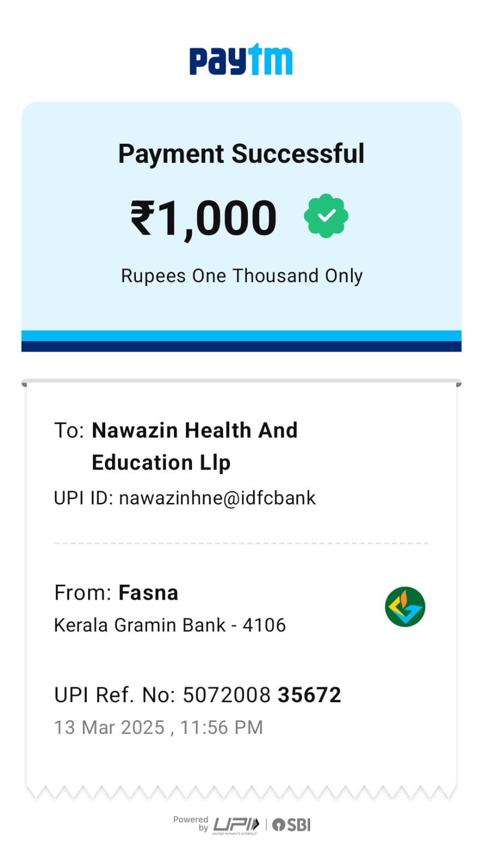This screenshot has width=483, height=846.
Task: Click the Paytm logo at top
Action: coord(241,60)
